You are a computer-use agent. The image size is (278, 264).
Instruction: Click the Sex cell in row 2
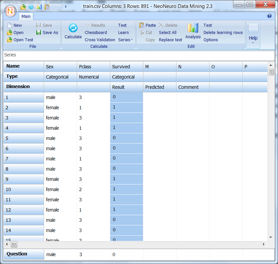click(60, 108)
